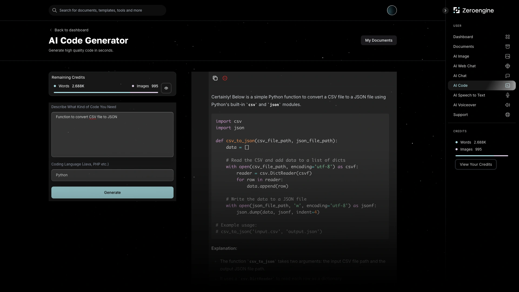Collapse the panel with the chevron arrow
Screen dimensions: 519x292
pos(445,11)
